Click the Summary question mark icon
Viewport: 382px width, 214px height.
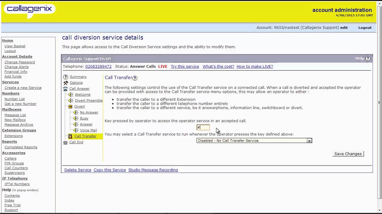pyautogui.click(x=66, y=77)
